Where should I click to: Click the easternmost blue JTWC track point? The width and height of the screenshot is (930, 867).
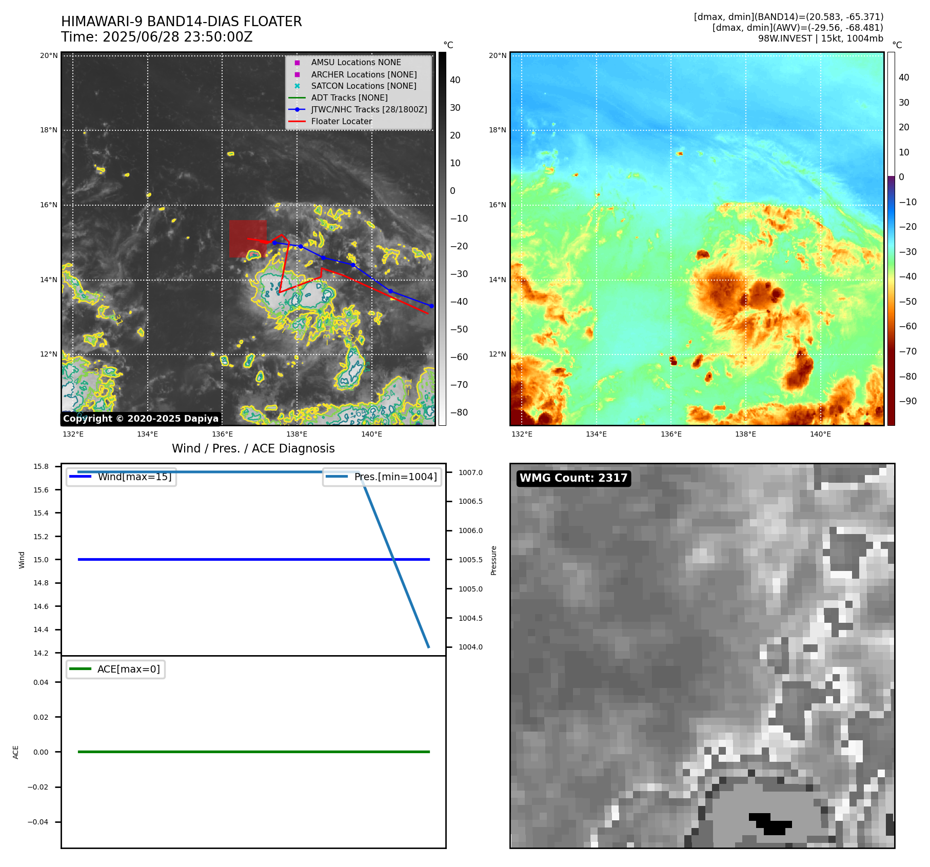pos(431,306)
